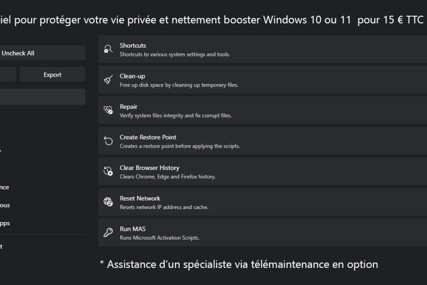Launch Run MAS via its title
Screen dimensions: 427x285
click(133, 229)
